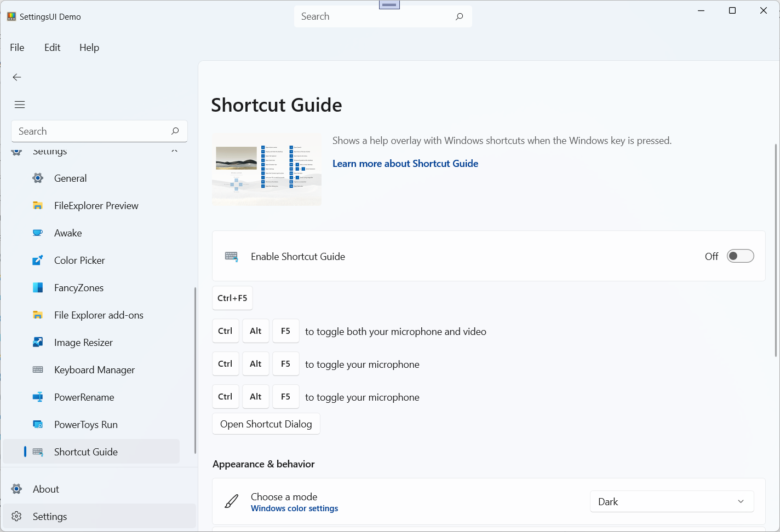This screenshot has height=532, width=780.
Task: Click the keyboard icon beside Enable Shortcut Guide
Action: click(231, 256)
